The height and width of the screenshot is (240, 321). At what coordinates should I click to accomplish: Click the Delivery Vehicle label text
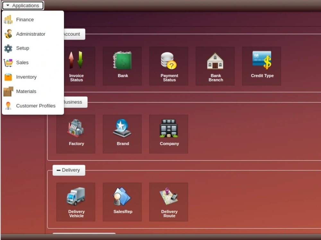(76, 214)
